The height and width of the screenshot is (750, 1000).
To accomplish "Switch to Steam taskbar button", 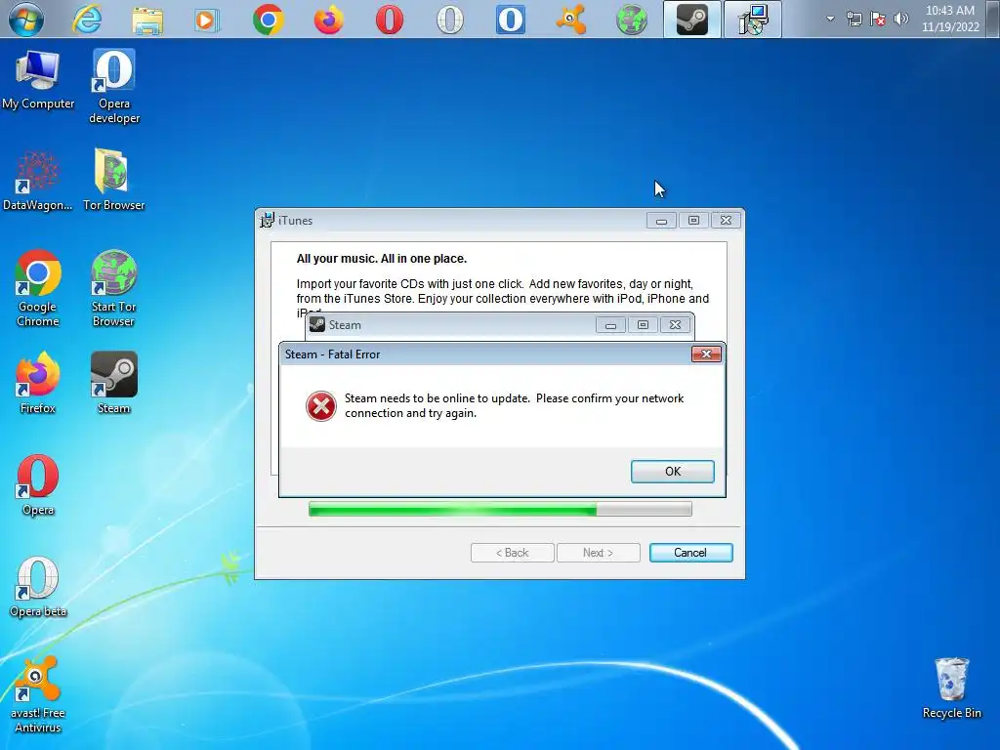I will tap(692, 20).
